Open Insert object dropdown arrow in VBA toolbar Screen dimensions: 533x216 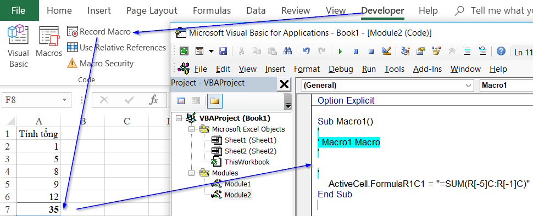211,51
